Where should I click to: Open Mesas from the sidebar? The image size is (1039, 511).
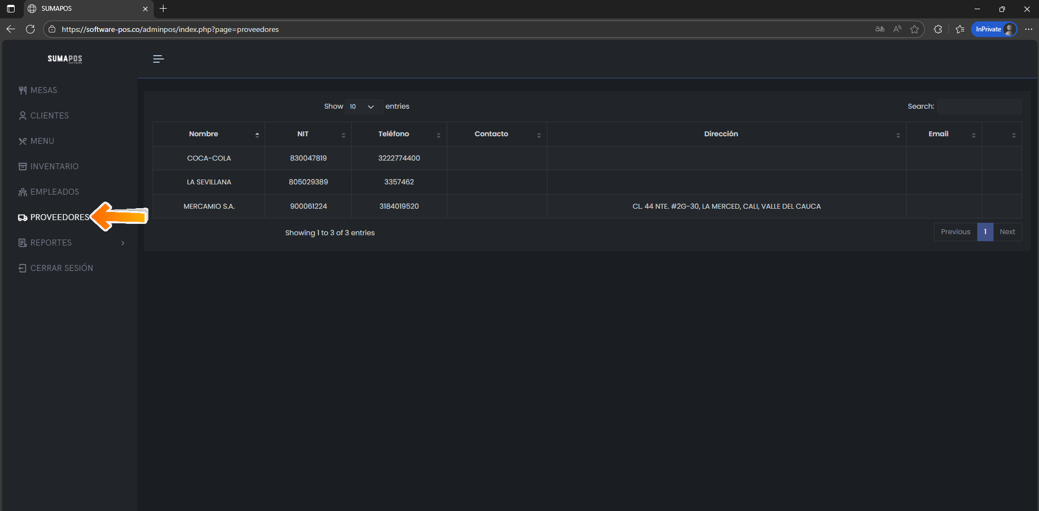(43, 90)
